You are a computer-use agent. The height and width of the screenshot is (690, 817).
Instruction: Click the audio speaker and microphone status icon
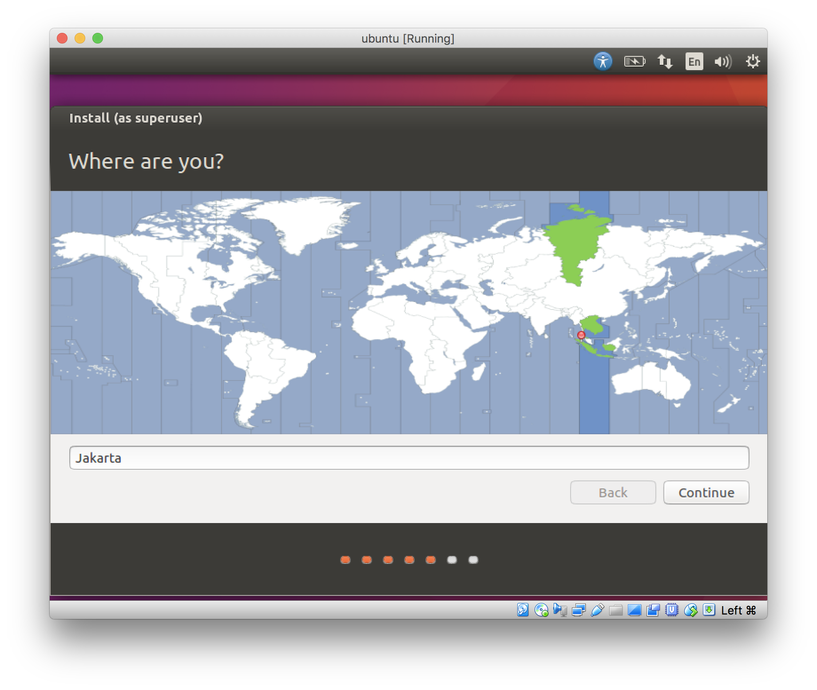point(560,610)
